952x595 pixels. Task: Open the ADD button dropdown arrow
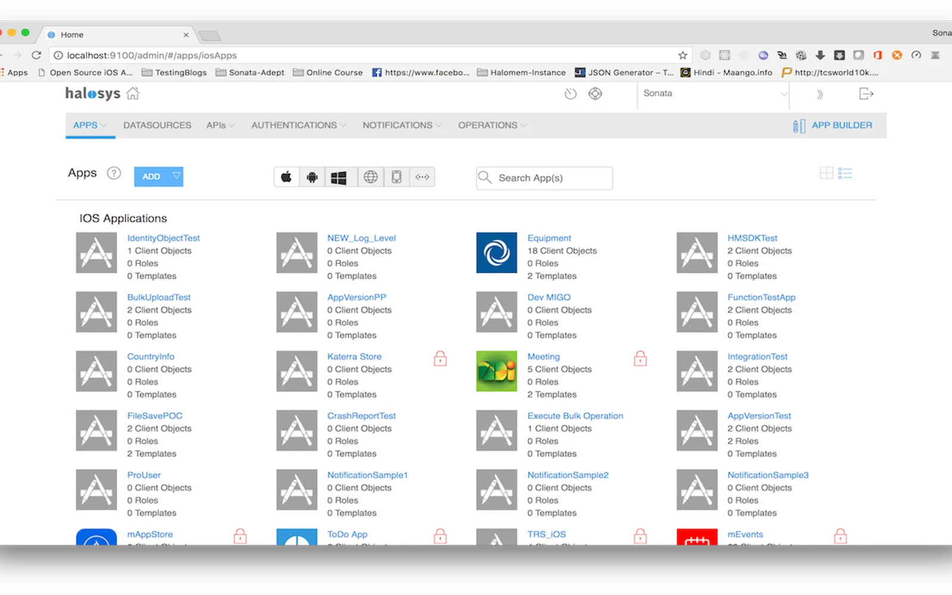coord(176,176)
